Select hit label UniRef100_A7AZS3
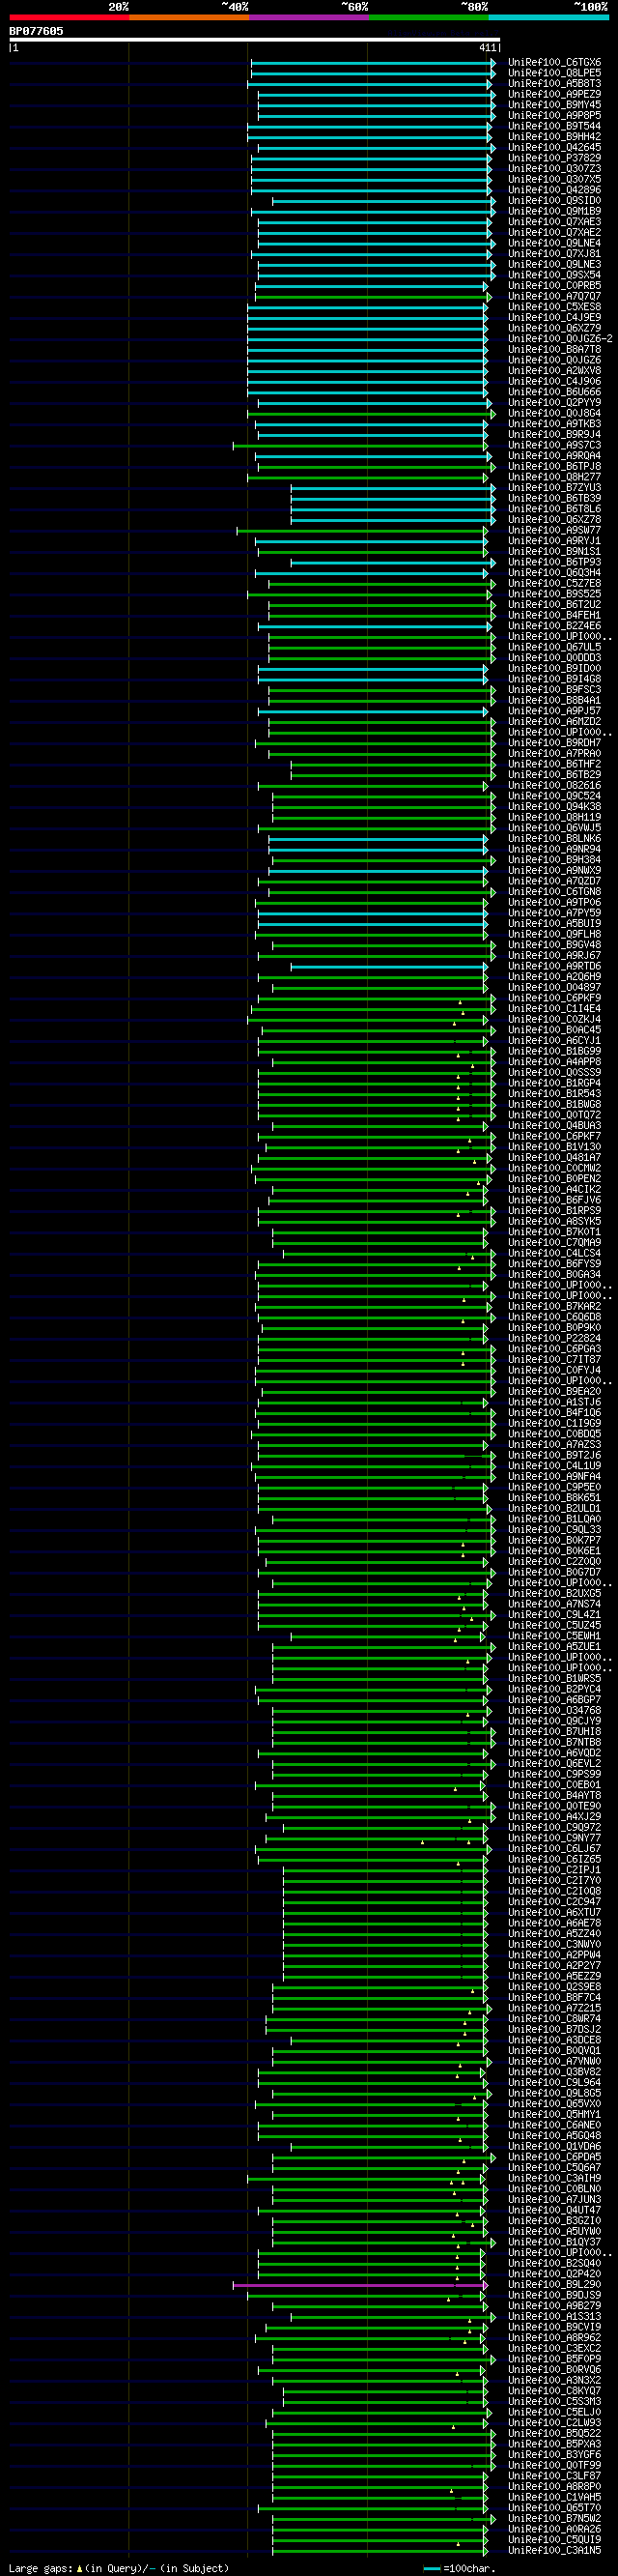 click(554, 1444)
